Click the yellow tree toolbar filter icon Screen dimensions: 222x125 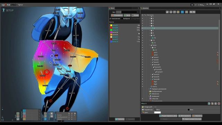178,12
